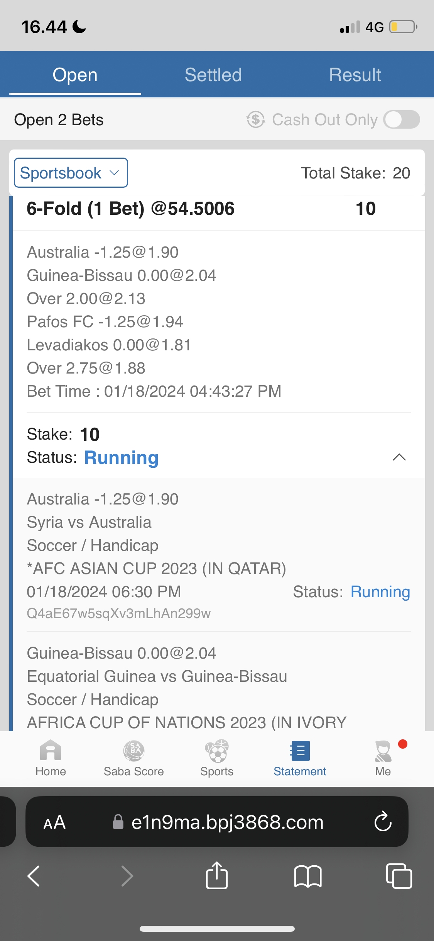
Task: Open Saba Score from bottom navigation
Action: tap(133, 751)
